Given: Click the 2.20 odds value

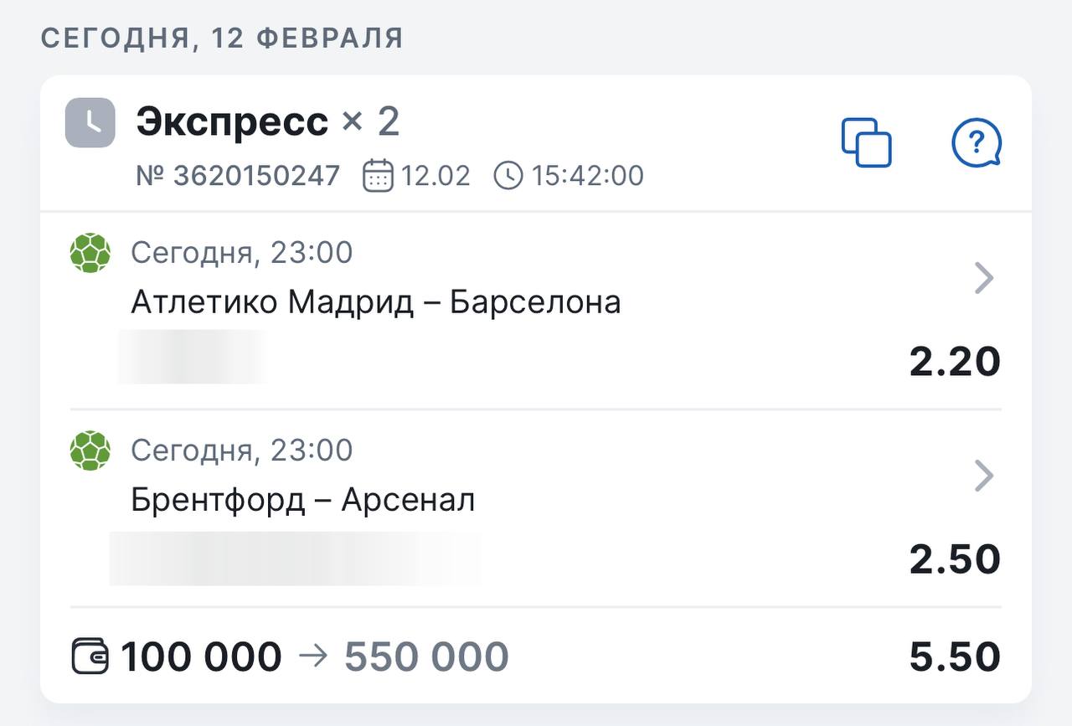Looking at the screenshot, I should point(955,362).
